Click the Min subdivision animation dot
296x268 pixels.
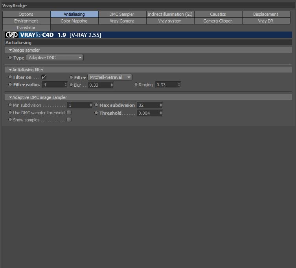pos(10,105)
